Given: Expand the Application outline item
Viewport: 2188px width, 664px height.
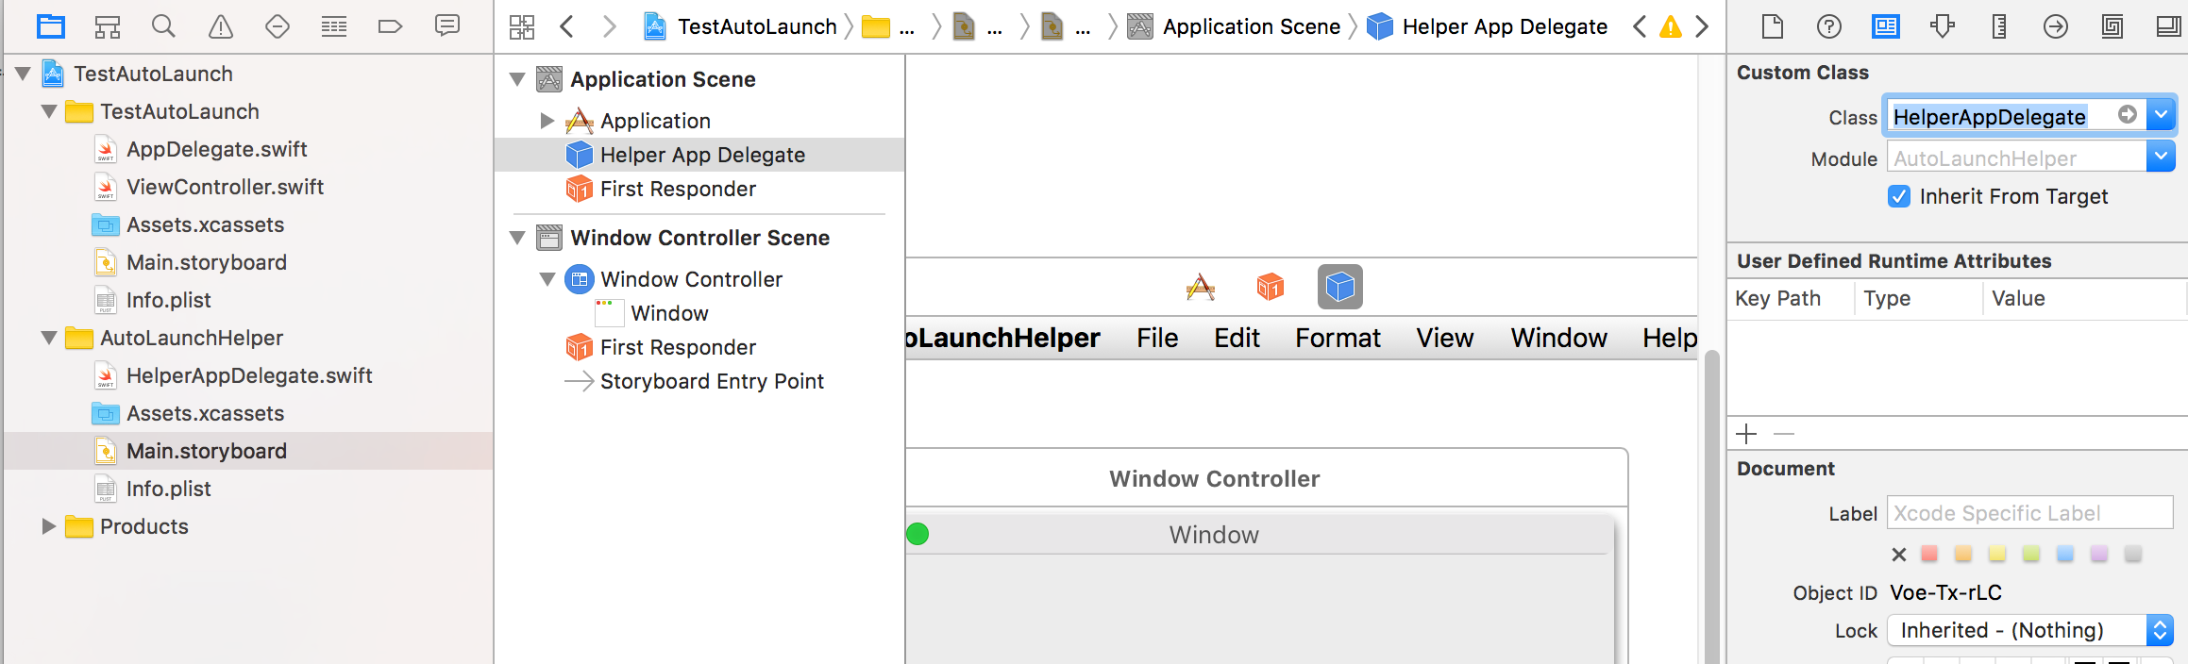Looking at the screenshot, I should 547,121.
